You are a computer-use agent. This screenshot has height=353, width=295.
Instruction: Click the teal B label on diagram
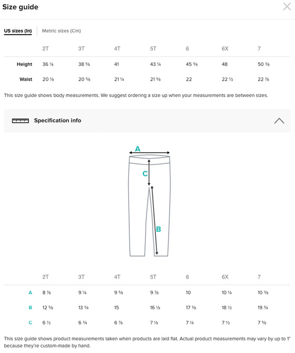tap(159, 229)
